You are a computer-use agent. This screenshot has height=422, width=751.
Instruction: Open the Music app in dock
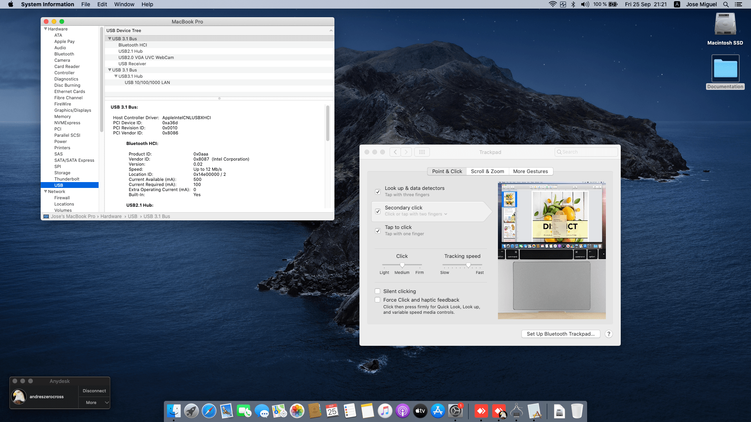pos(385,411)
